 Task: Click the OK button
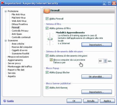pos(74,101)
